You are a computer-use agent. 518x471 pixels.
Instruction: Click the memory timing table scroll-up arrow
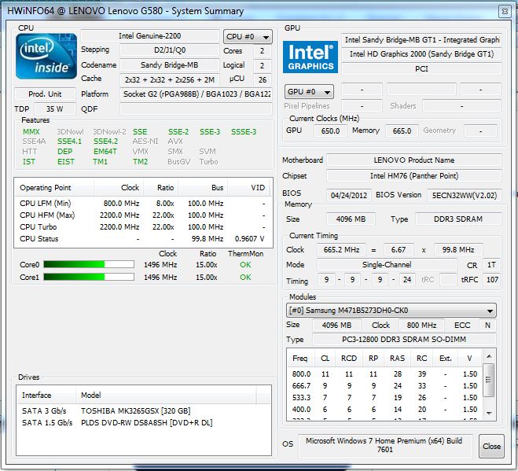point(489,356)
